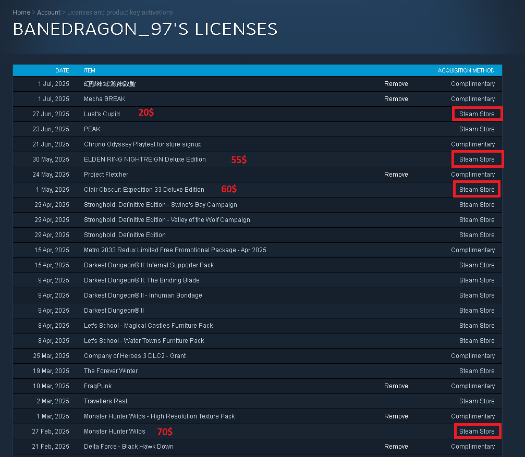Click the 24 May, 2025 date cell
Viewport: 525px width, 457px height.
(51, 174)
